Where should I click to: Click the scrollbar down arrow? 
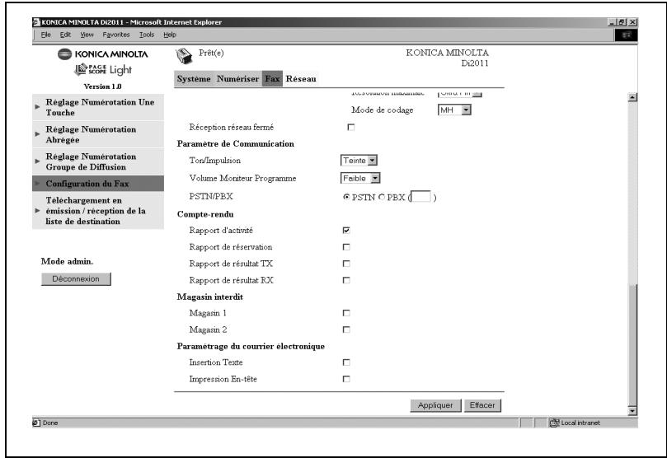(x=632, y=411)
